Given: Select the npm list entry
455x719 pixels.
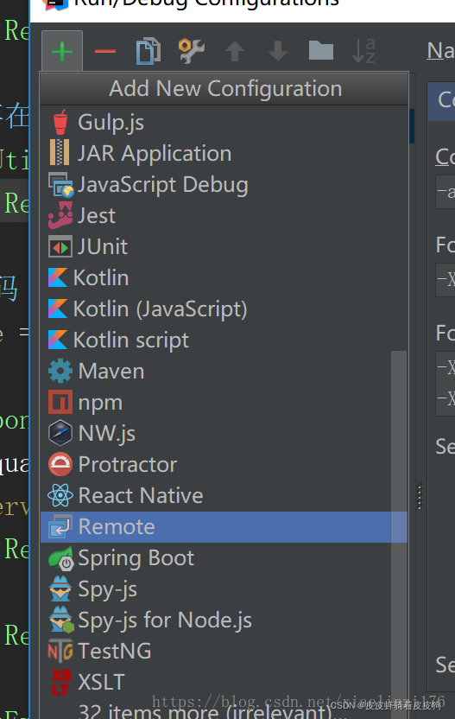Looking at the screenshot, I should pyautogui.click(x=224, y=403).
